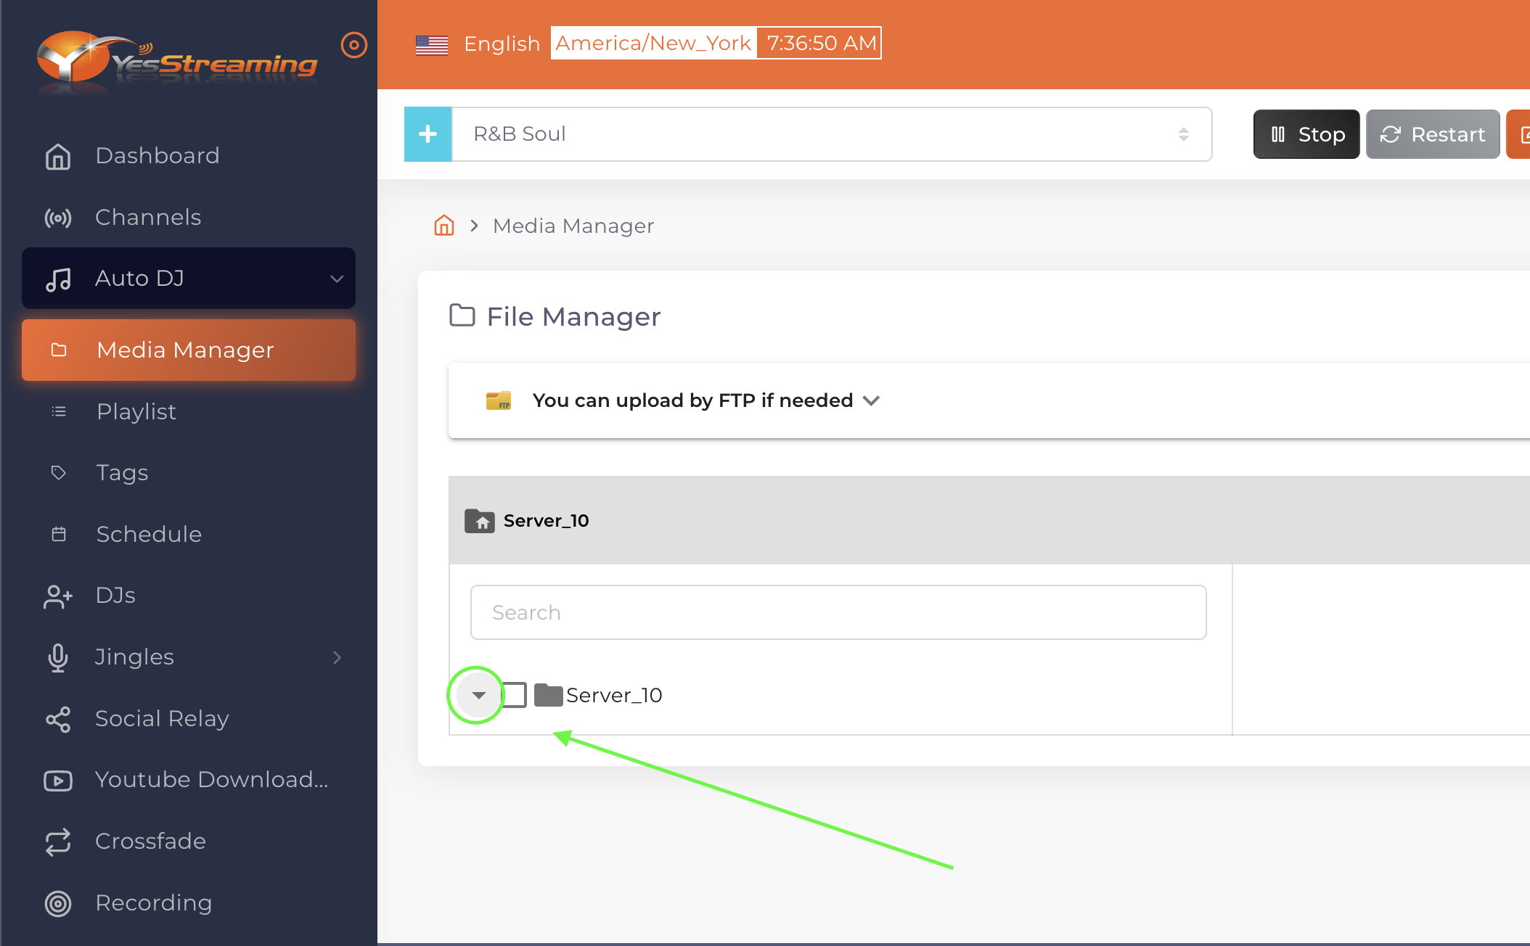Change the English language setting
Screen dimensions: 1530x946
[502, 44]
